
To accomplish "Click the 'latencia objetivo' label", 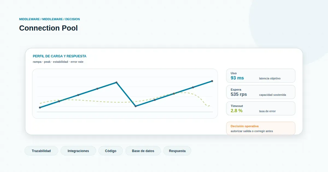I will click(270, 78).
